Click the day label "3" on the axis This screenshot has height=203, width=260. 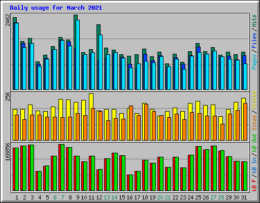pos(32,197)
